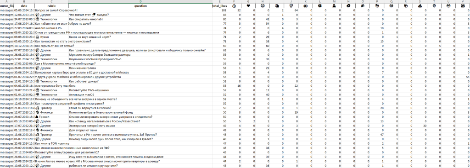Screen dimensions: 470x168
Task: Click the date cell '05.09.2024'
Action: 24,10
